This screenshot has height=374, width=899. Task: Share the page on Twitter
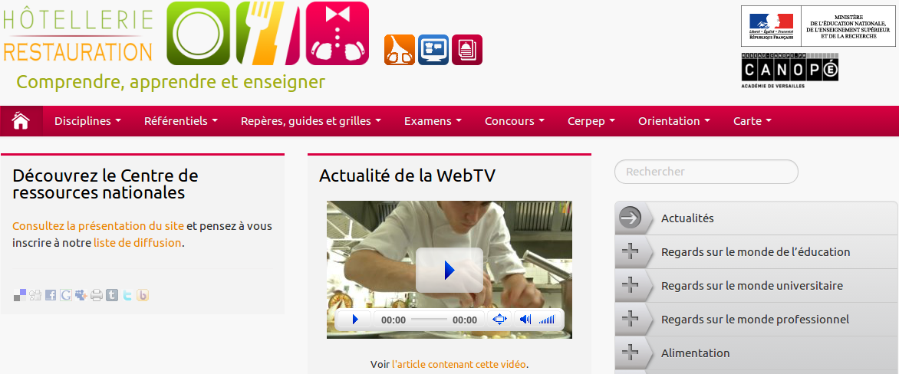pyautogui.click(x=127, y=296)
